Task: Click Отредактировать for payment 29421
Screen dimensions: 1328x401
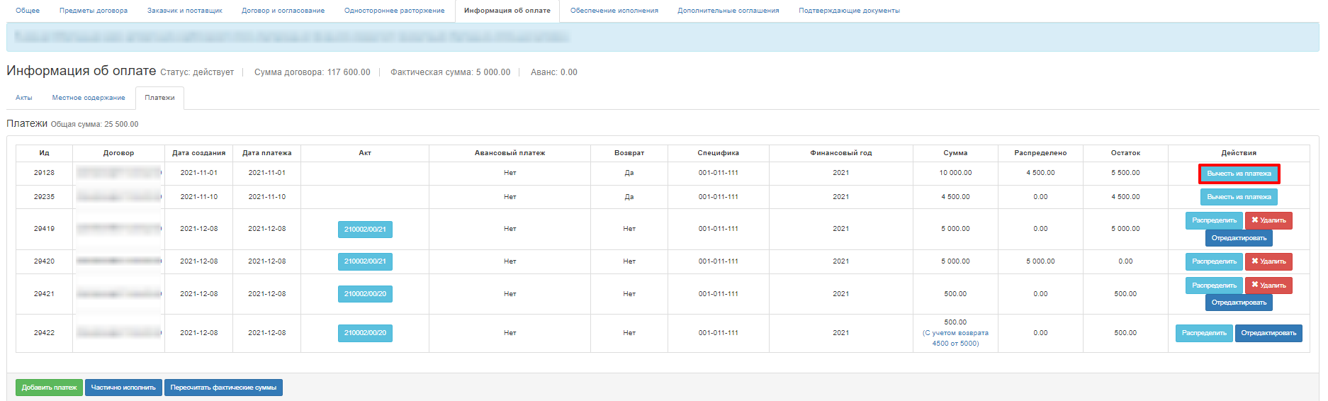Action: tap(1239, 303)
